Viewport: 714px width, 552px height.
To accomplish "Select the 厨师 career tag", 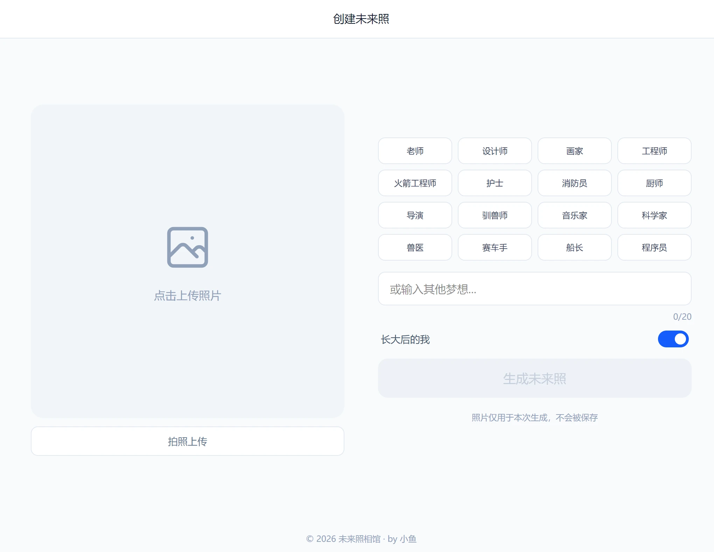I will 654,183.
